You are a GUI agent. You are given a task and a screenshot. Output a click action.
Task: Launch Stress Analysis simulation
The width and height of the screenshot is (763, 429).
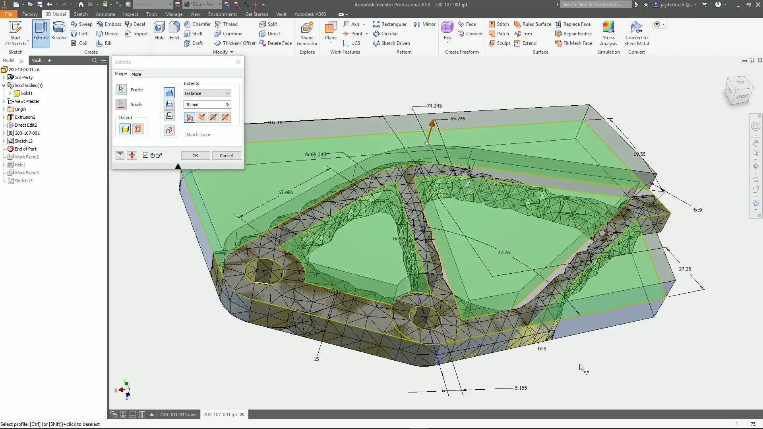tap(608, 34)
